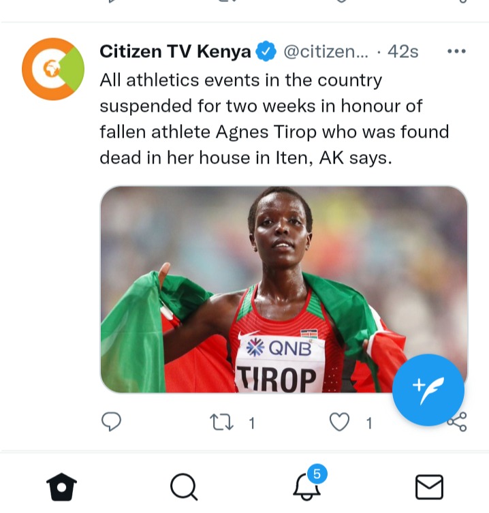Click the notification badge showing 5
Screen dimensions: 489x513
[x=317, y=473]
